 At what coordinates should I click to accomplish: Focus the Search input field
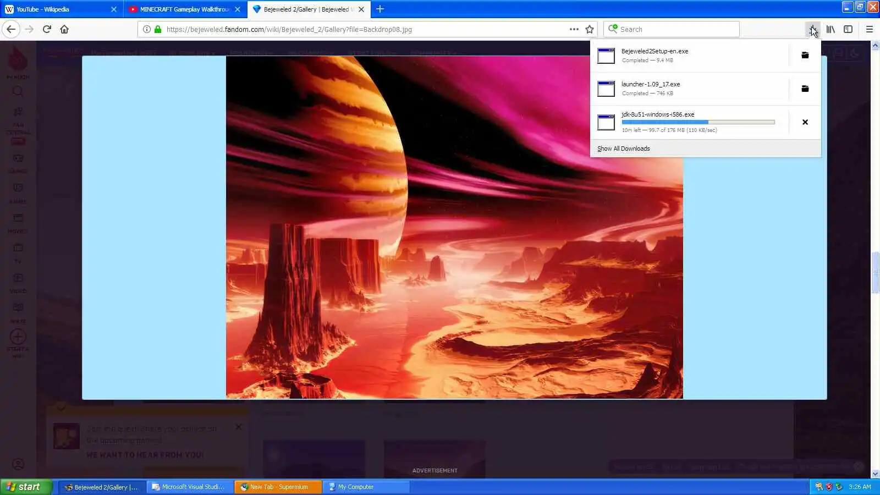click(x=672, y=29)
